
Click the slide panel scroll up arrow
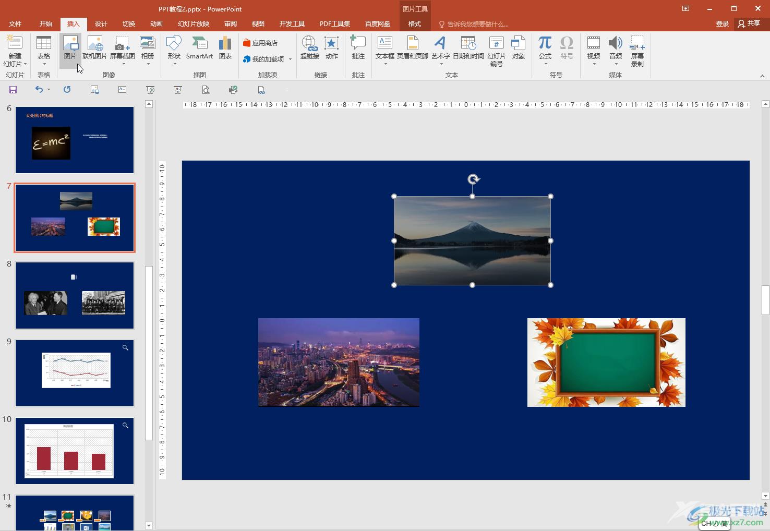pyautogui.click(x=149, y=104)
